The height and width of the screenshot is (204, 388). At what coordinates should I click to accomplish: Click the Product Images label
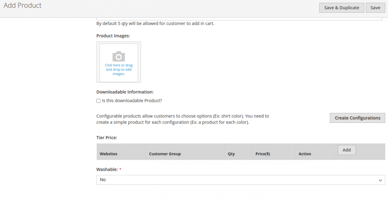click(x=113, y=36)
